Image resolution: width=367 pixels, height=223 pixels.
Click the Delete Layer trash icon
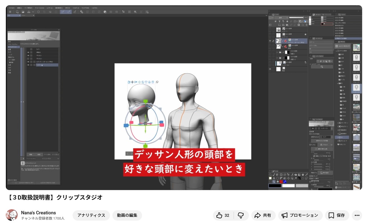pyautogui.click(x=306, y=24)
